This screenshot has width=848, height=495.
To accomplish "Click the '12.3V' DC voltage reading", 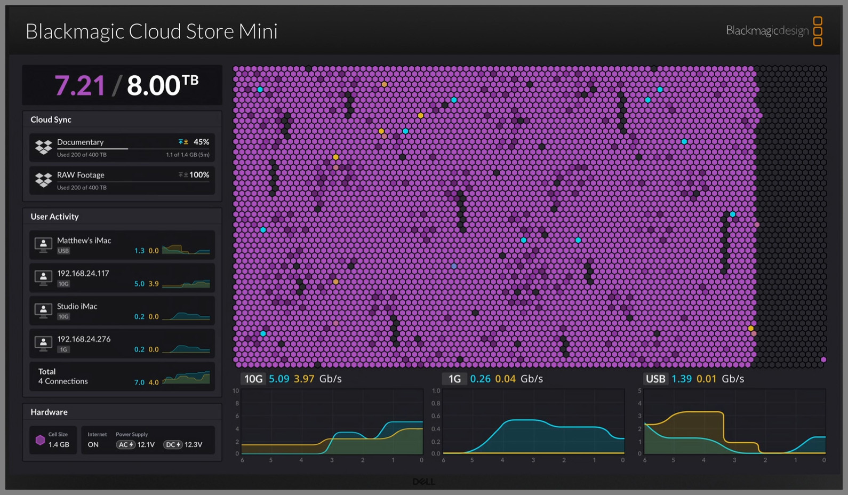I will (x=194, y=445).
